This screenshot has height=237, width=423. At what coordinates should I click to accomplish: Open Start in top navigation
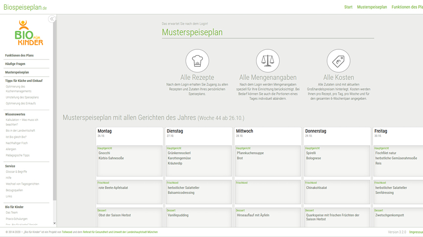pyautogui.click(x=348, y=7)
